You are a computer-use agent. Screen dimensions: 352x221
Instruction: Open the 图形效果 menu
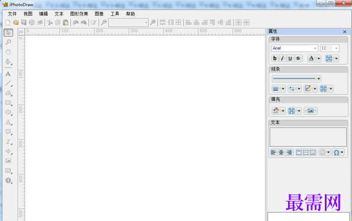click(x=79, y=14)
